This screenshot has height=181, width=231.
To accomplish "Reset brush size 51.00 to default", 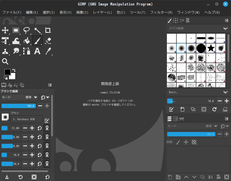I will [40, 128].
